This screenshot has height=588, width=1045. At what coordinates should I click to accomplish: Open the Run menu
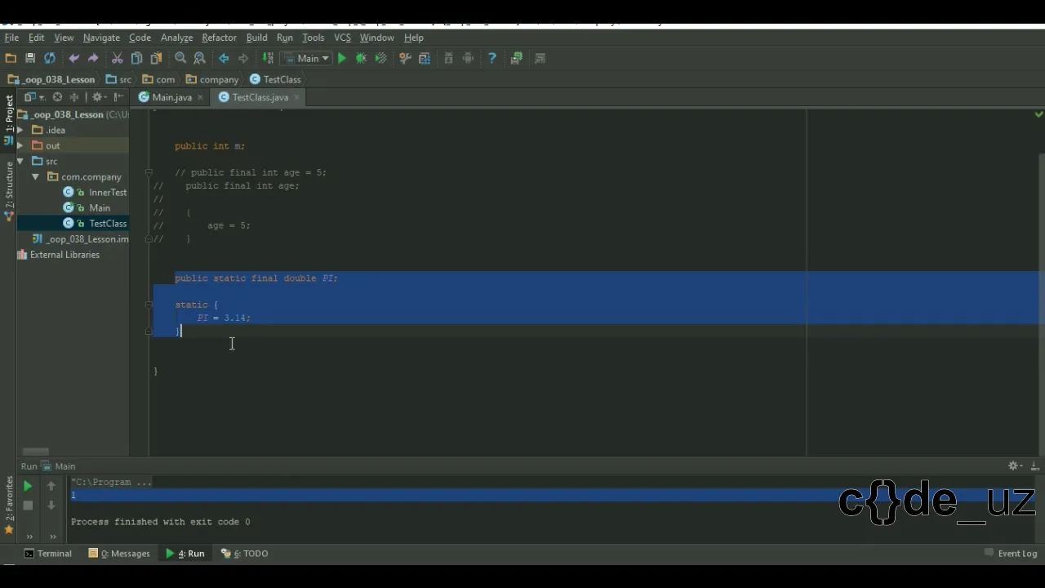[x=284, y=38]
